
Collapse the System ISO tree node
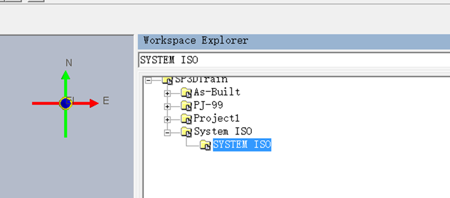pyautogui.click(x=168, y=133)
